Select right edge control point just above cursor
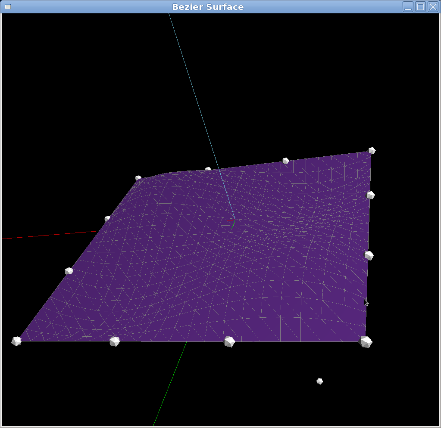Viewport: 441px width, 428px height. pos(369,255)
